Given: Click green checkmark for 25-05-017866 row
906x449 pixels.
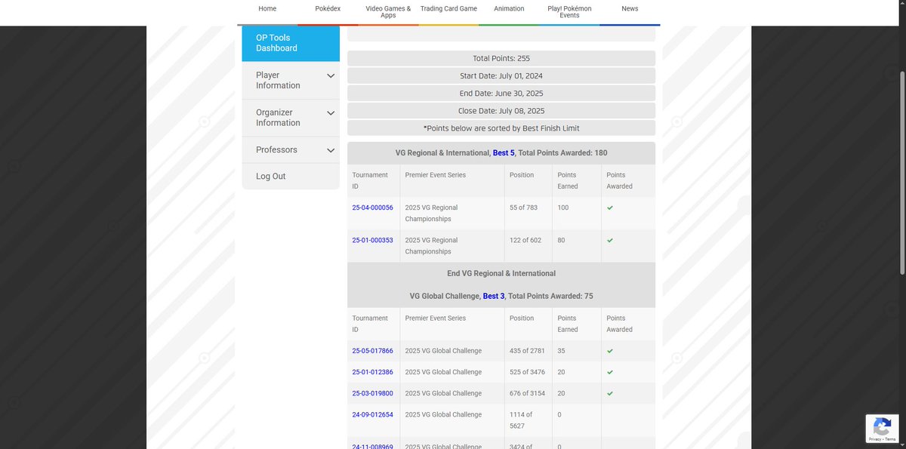Looking at the screenshot, I should click(610, 351).
